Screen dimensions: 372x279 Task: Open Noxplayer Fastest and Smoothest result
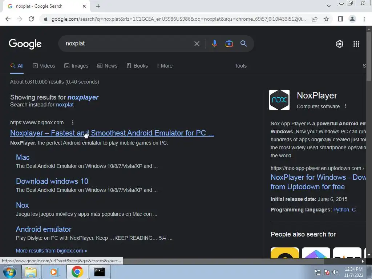(112, 133)
